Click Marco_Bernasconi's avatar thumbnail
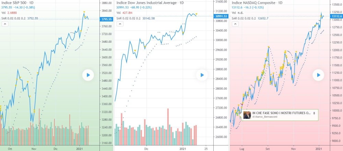Image resolution: width=343 pixels, height=151 pixels. [247, 115]
